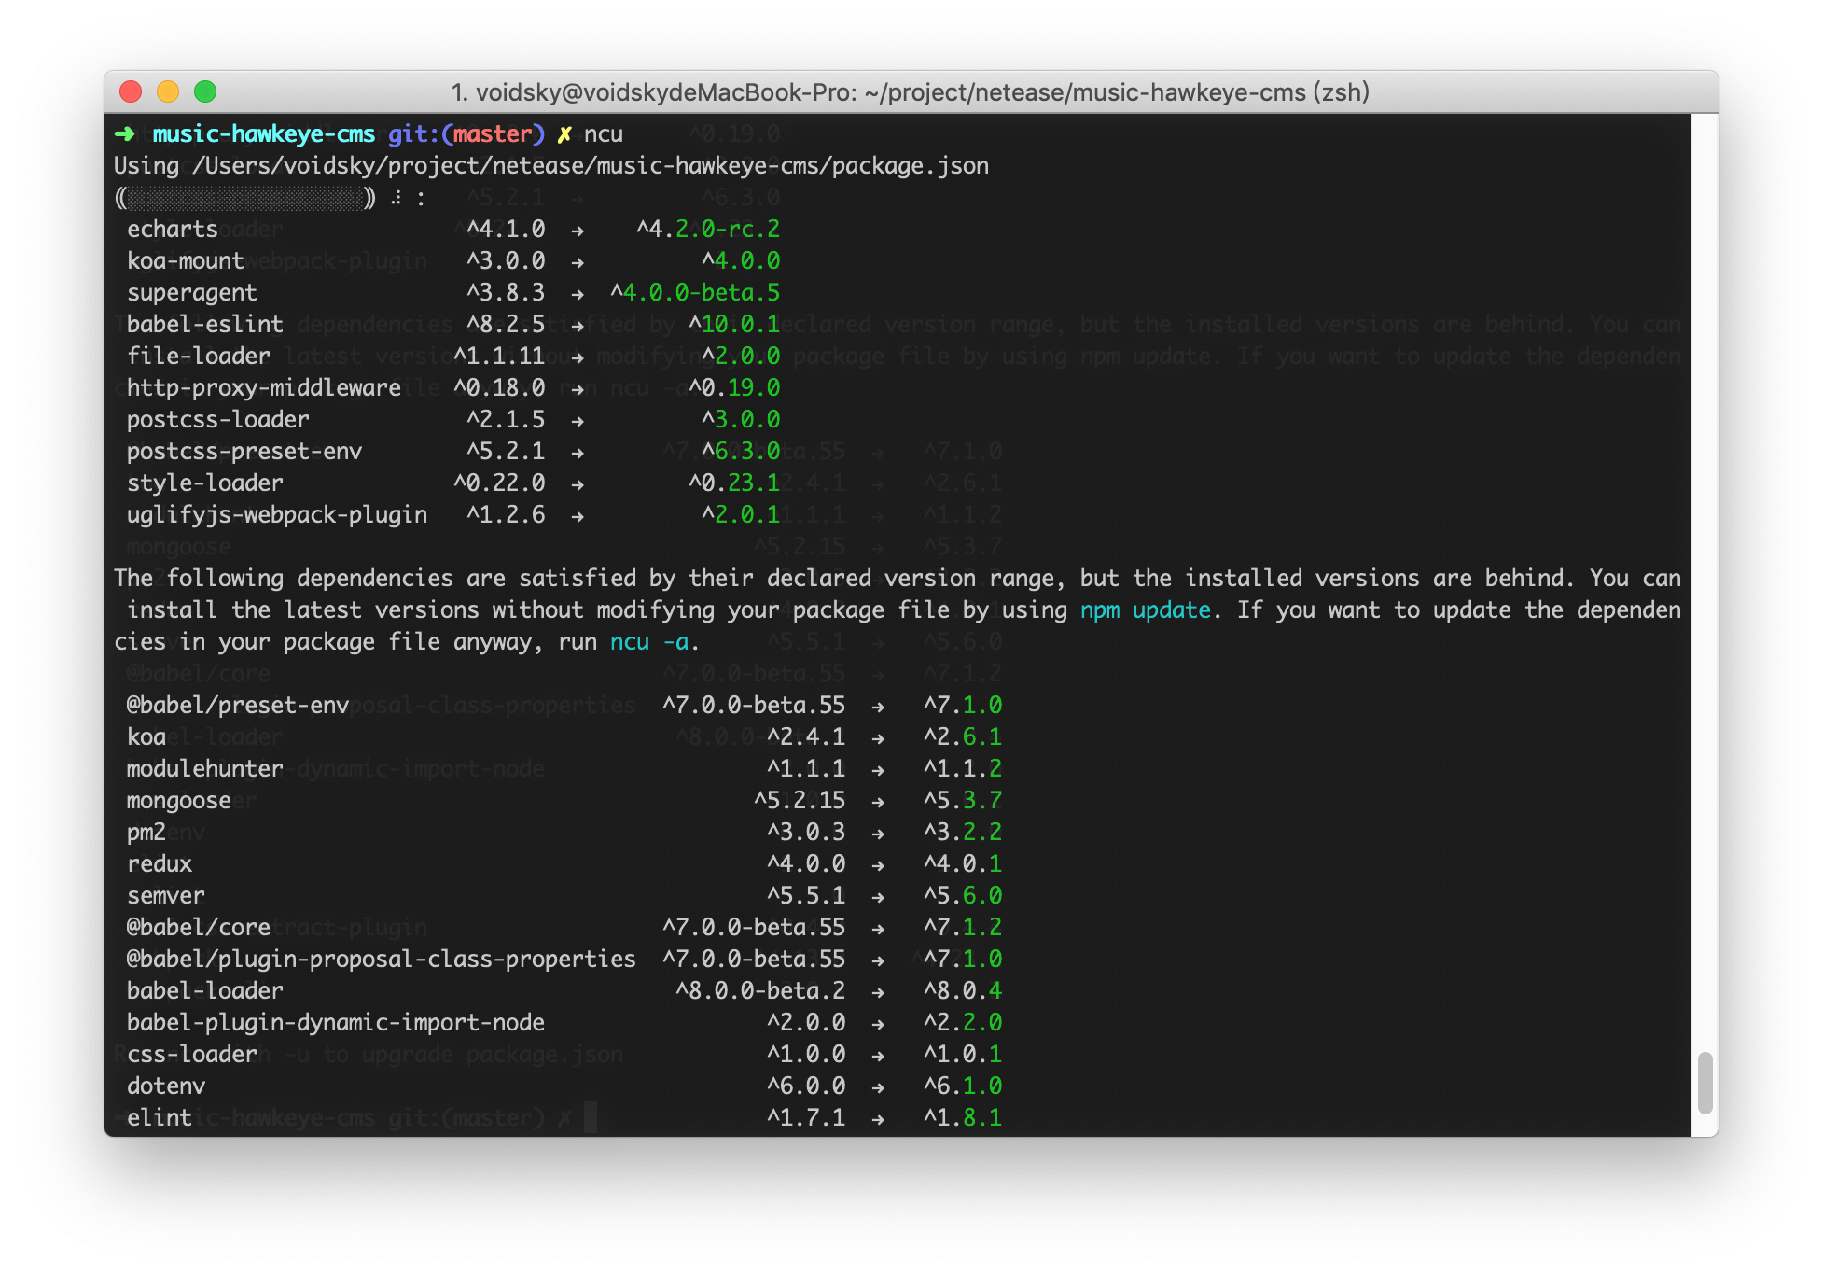1823x1275 pixels.
Task: Click the arrow in the dotenv row
Action: point(878,1087)
